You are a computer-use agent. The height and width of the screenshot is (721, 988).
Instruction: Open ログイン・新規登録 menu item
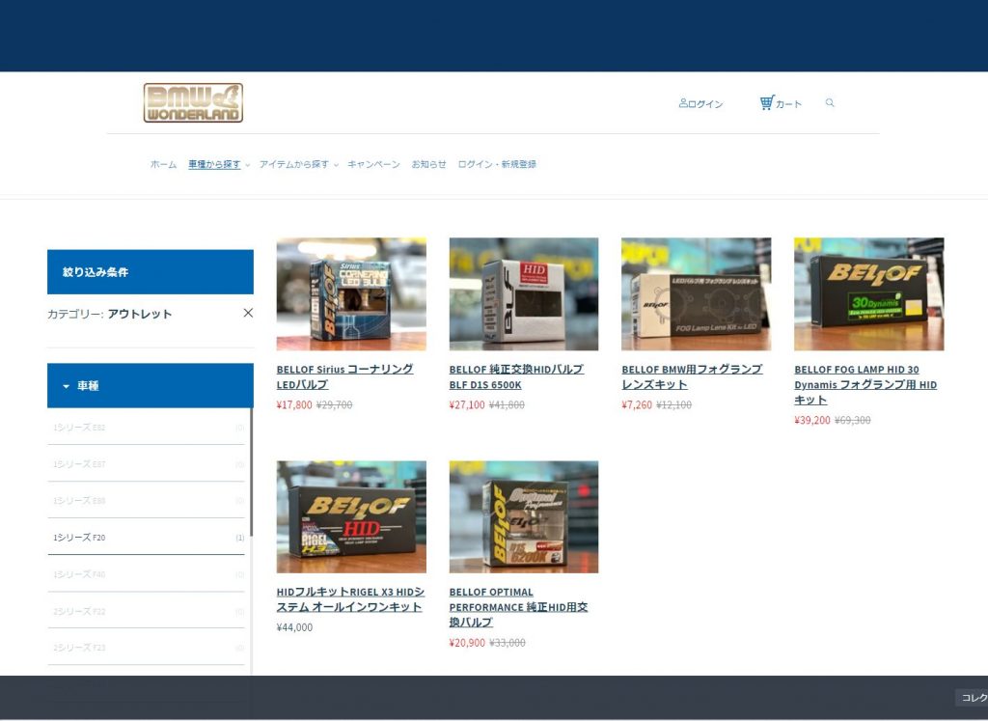[x=497, y=164]
